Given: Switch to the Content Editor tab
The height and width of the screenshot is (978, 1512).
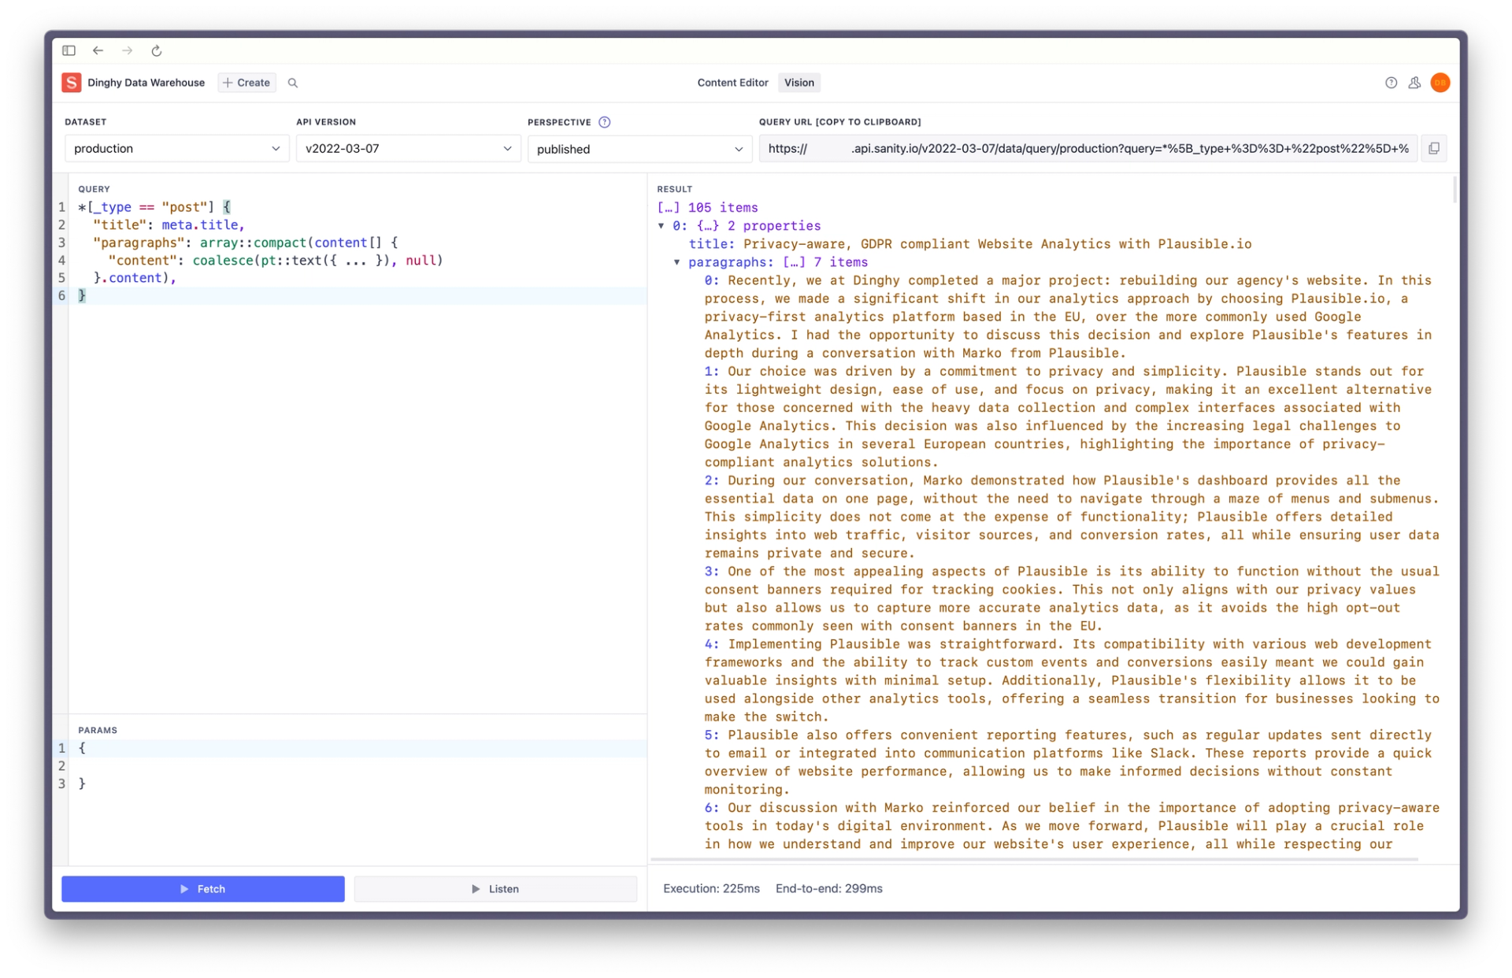Looking at the screenshot, I should click(x=732, y=83).
